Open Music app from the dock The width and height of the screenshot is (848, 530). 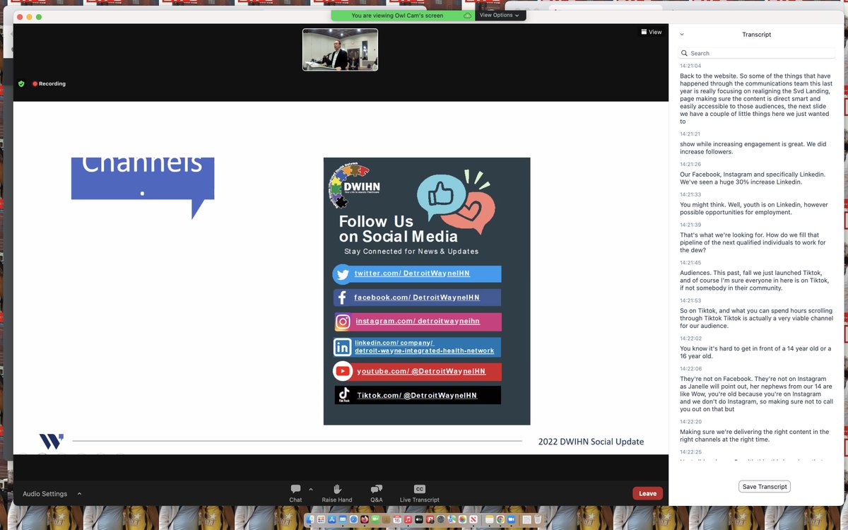coord(408,519)
